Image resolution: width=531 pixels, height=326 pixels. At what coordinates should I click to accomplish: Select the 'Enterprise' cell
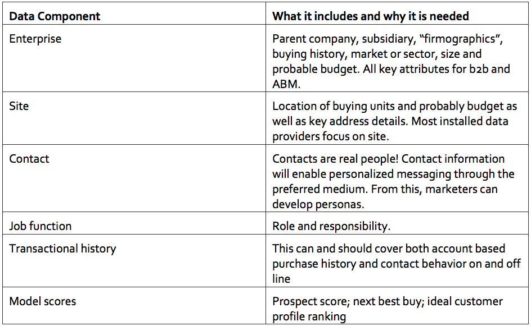[134, 58]
